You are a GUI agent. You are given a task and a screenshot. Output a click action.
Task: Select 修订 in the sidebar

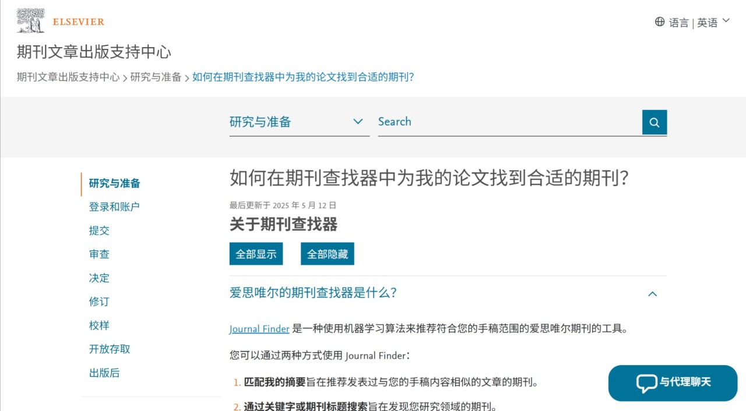click(x=99, y=302)
